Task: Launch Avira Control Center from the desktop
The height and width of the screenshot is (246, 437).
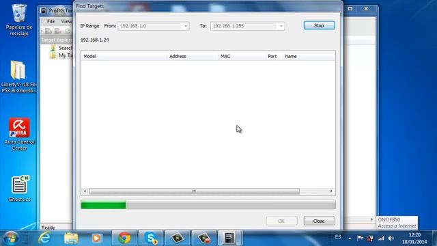Action: (19, 134)
